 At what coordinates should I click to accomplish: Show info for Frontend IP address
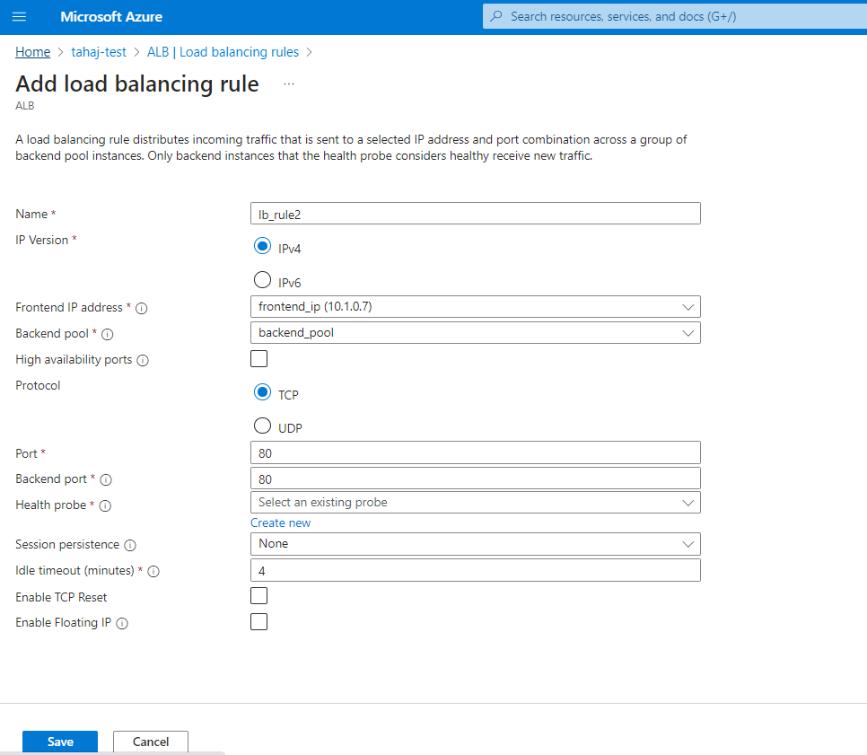point(142,308)
